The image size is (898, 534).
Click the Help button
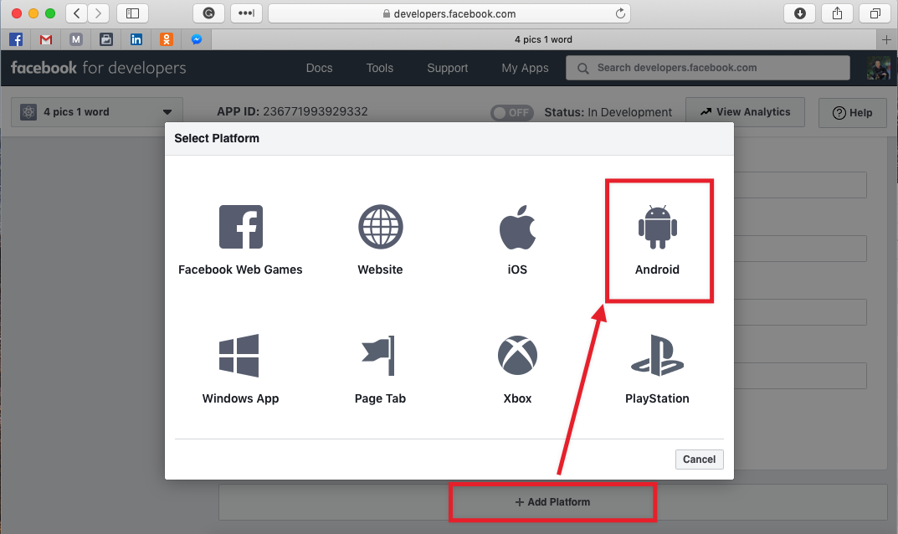(x=852, y=113)
